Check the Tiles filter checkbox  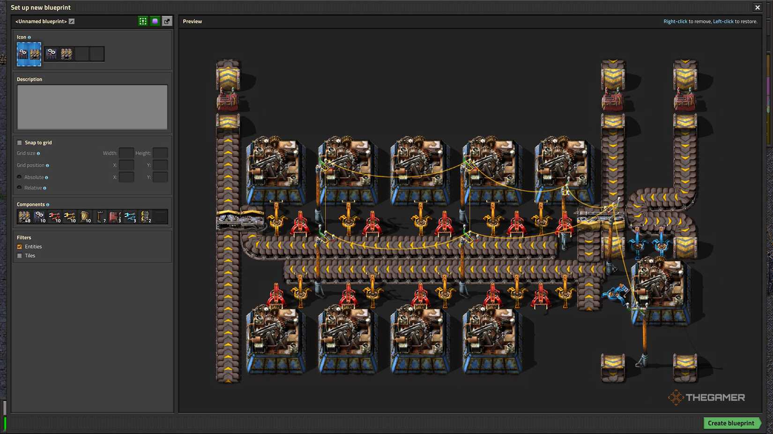[20, 256]
